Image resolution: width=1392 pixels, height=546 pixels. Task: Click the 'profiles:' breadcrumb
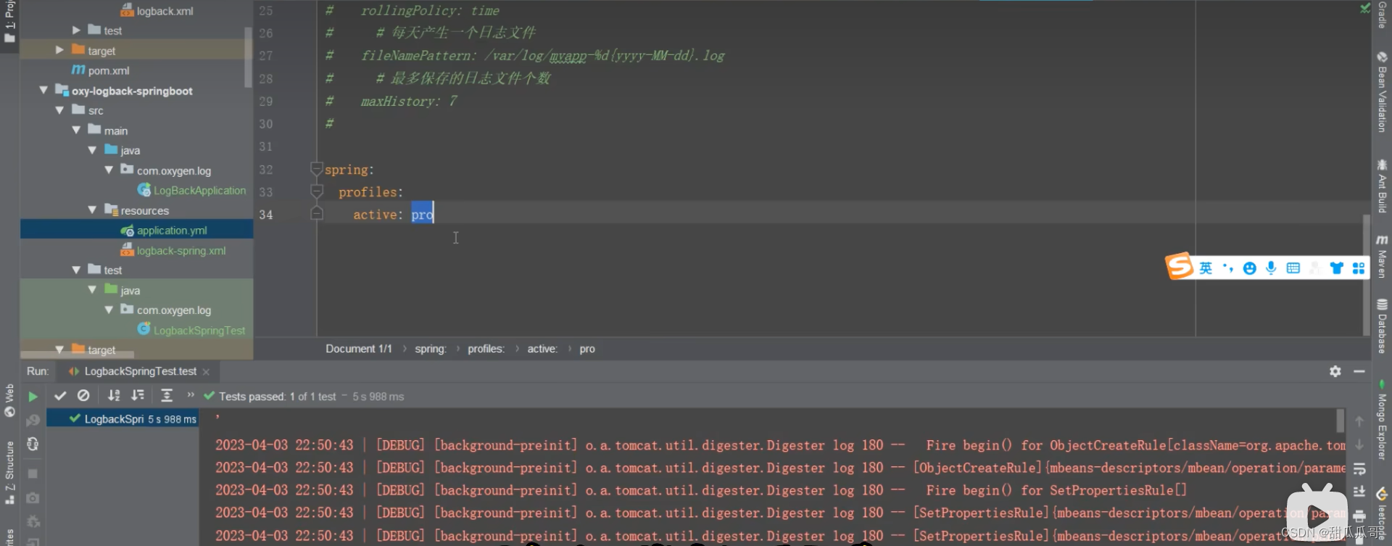tap(486, 349)
